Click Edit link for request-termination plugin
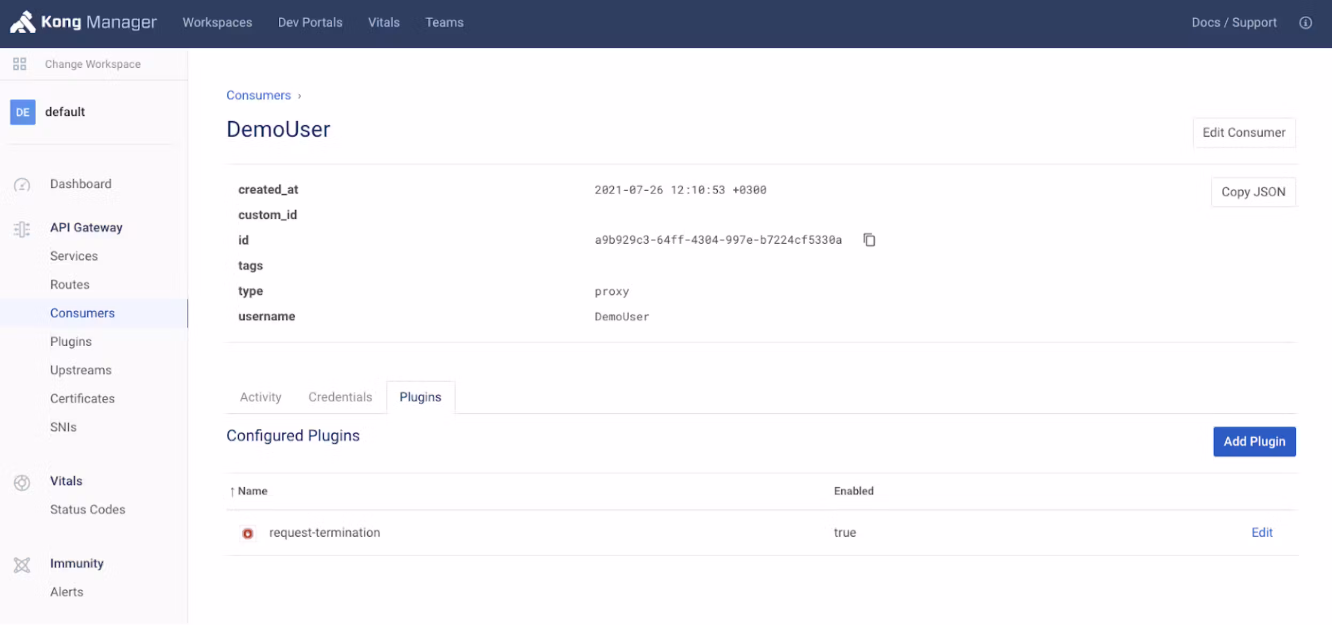This screenshot has width=1332, height=625. [x=1262, y=533]
